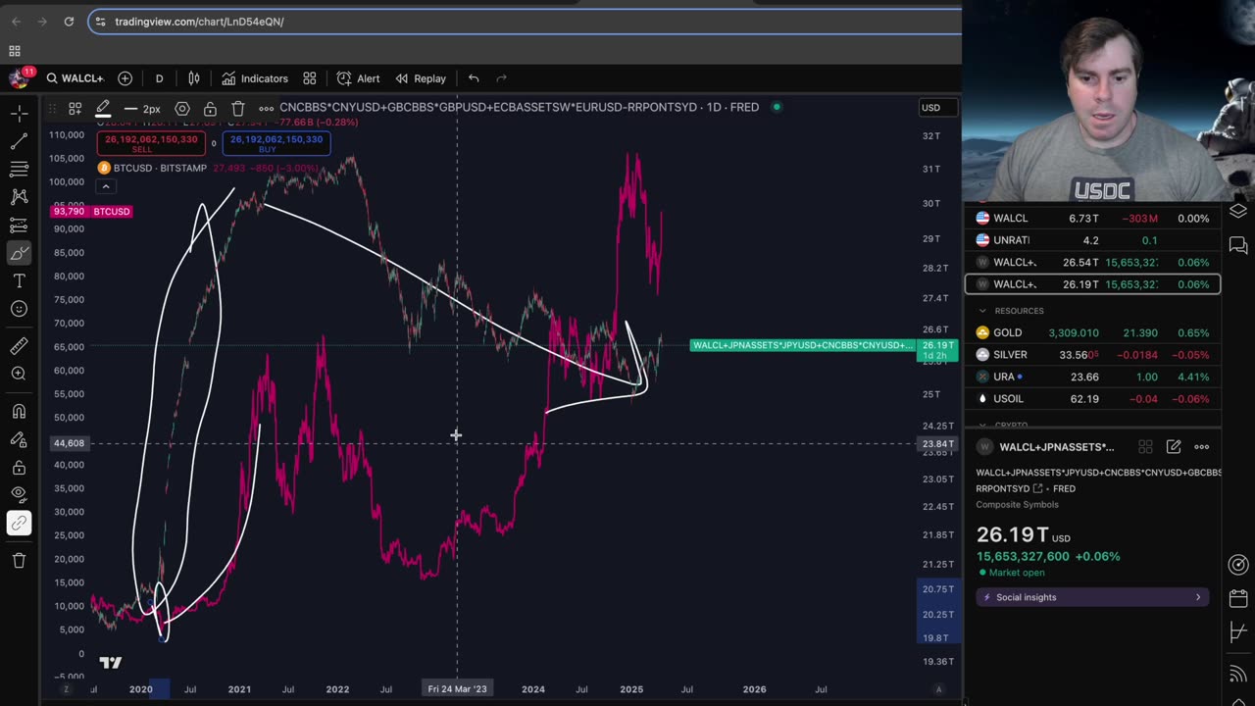Open more options in floating drawing toolbar
The width and height of the screenshot is (1255, 706).
point(266,109)
